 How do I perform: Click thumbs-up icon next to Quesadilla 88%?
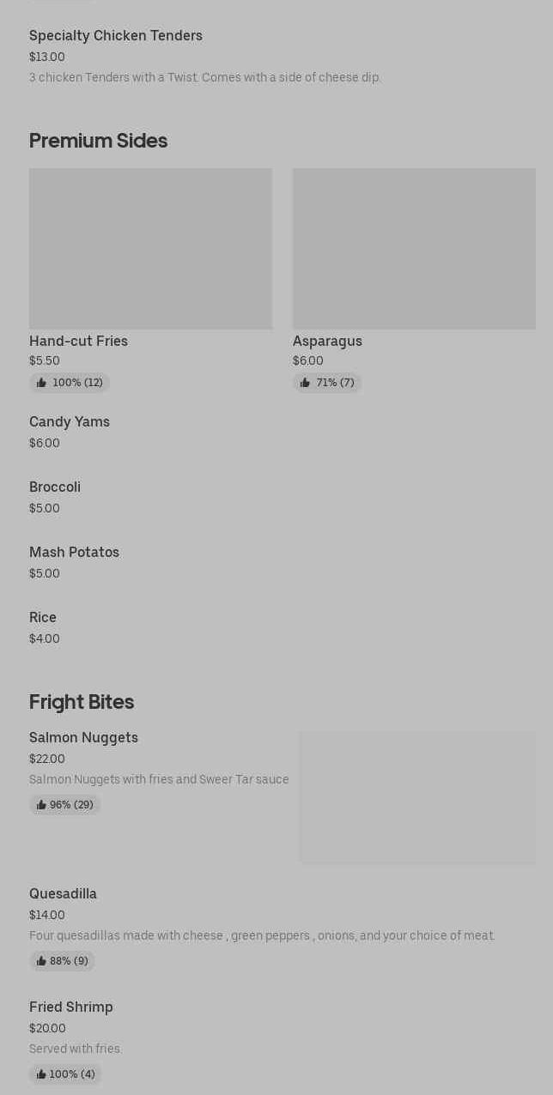41,961
